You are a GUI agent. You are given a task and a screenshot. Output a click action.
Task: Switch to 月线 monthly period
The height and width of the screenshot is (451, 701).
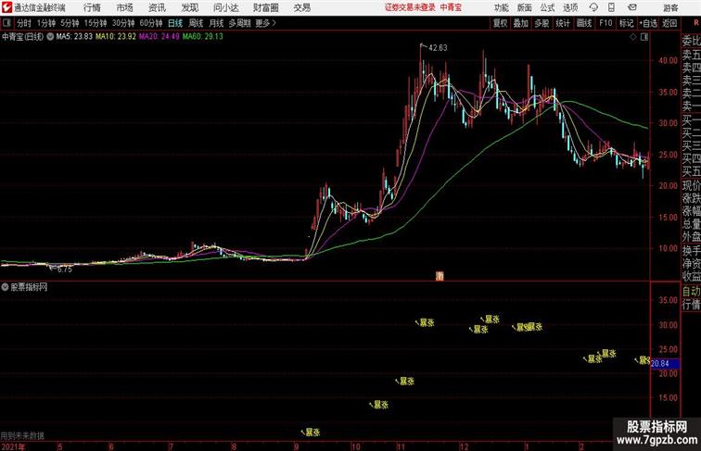coord(216,23)
